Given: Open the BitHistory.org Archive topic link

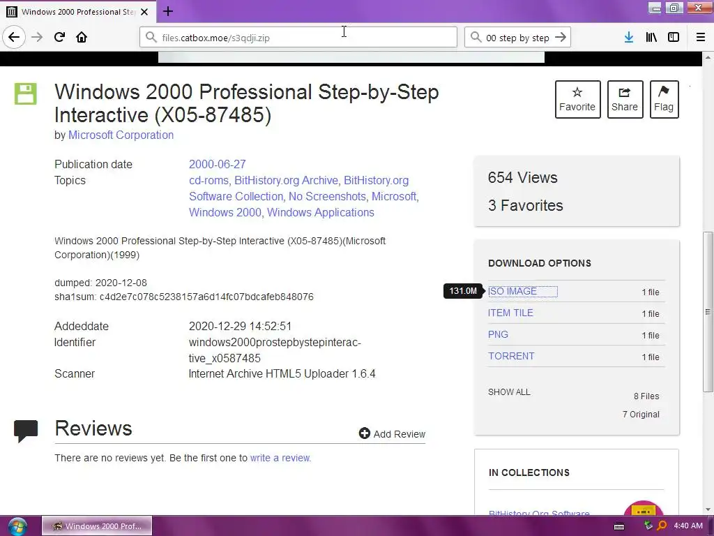Looking at the screenshot, I should [286, 181].
